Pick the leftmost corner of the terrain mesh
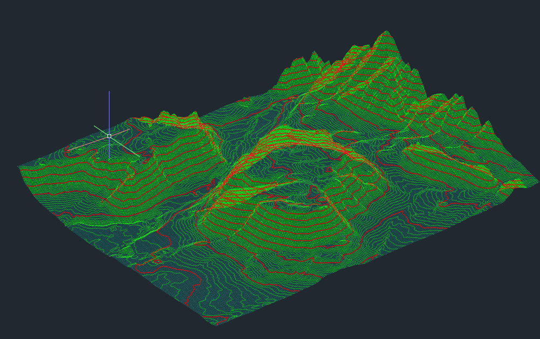The width and height of the screenshot is (540, 339). pyautogui.click(x=18, y=167)
